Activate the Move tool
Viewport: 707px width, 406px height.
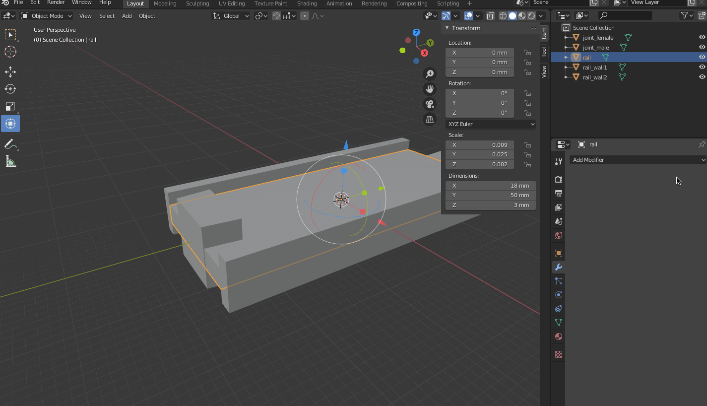10,71
